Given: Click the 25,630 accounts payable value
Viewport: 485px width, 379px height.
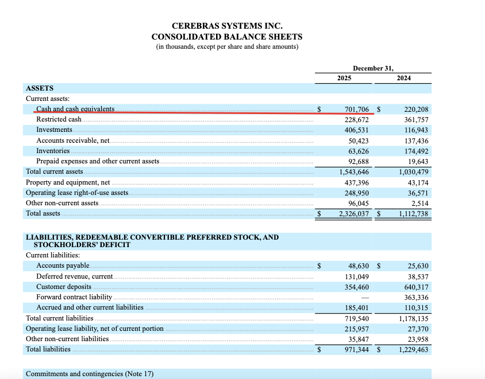Looking at the screenshot, I should [x=418, y=266].
